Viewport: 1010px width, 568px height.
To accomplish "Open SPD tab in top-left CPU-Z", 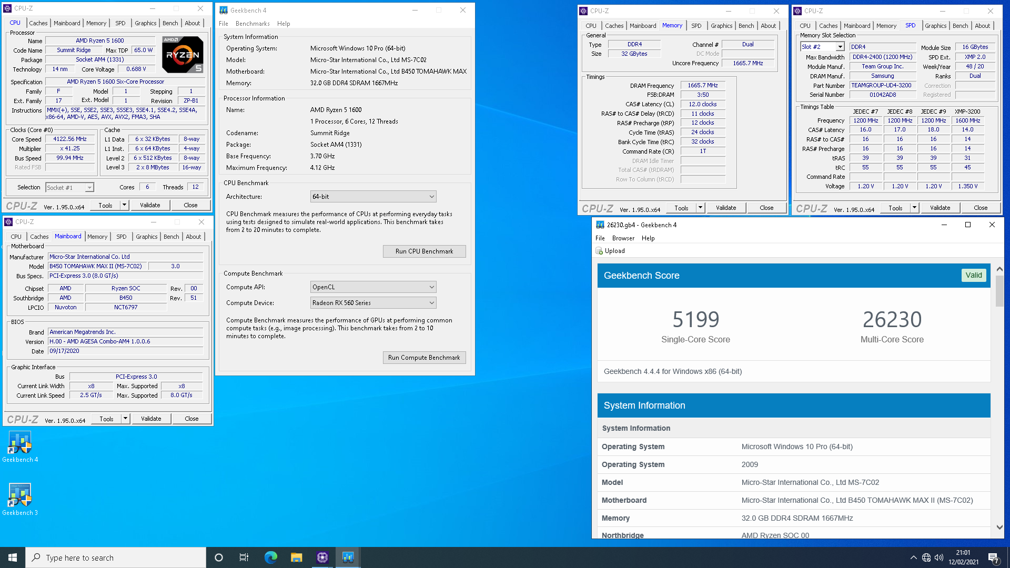I will click(x=120, y=23).
